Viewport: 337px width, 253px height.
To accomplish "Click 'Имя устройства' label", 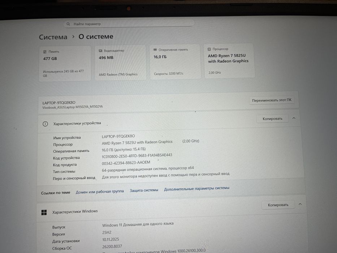I will tap(67, 138).
